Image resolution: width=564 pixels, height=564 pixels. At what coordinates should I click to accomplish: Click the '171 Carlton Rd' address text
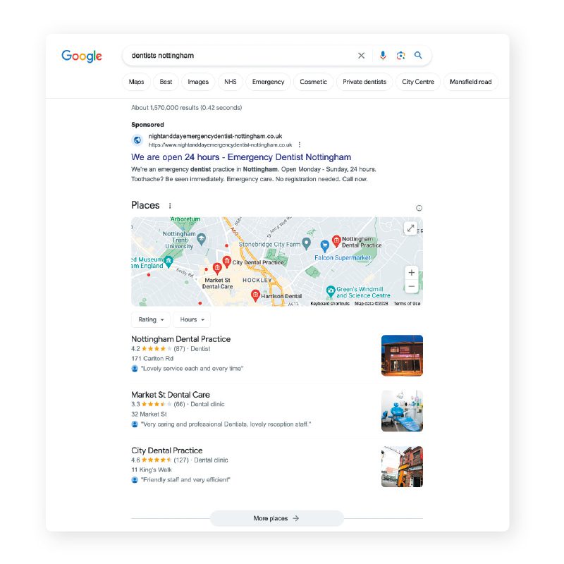[x=152, y=358]
